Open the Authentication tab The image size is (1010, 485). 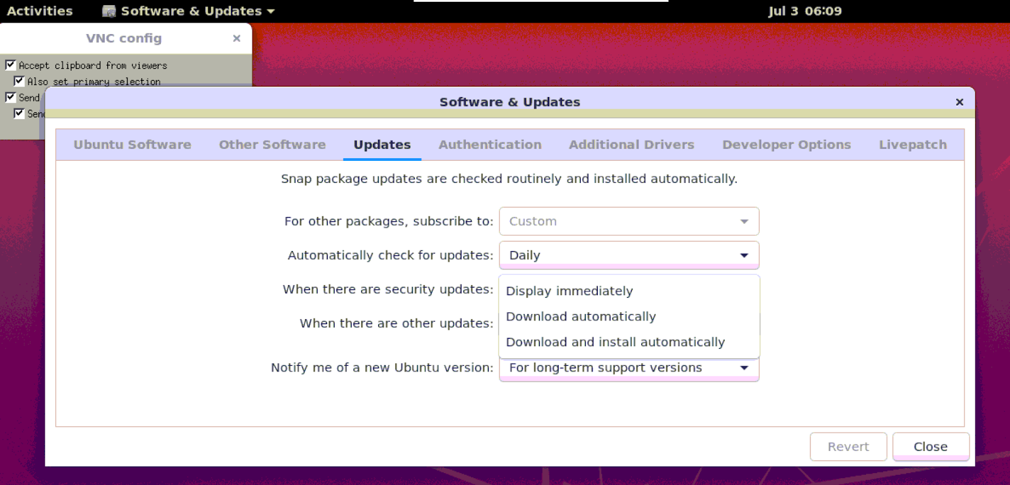(490, 144)
